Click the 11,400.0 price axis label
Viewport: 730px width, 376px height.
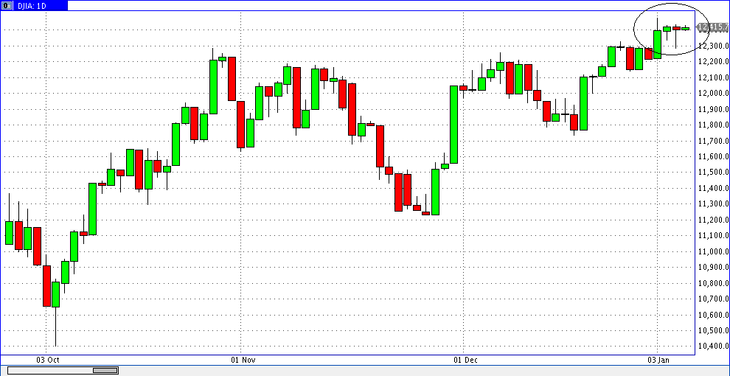tap(714, 189)
